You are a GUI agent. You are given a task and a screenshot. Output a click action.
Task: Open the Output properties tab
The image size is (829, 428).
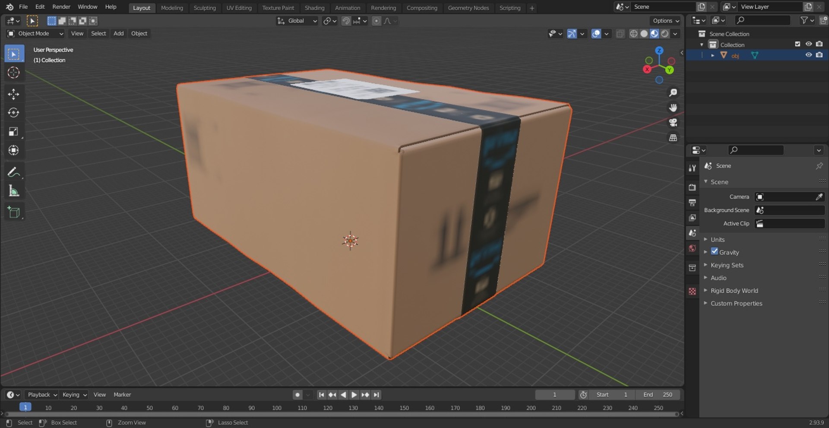coord(693,203)
